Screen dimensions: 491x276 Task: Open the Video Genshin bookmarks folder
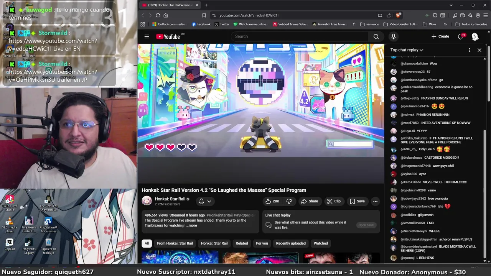400,24
